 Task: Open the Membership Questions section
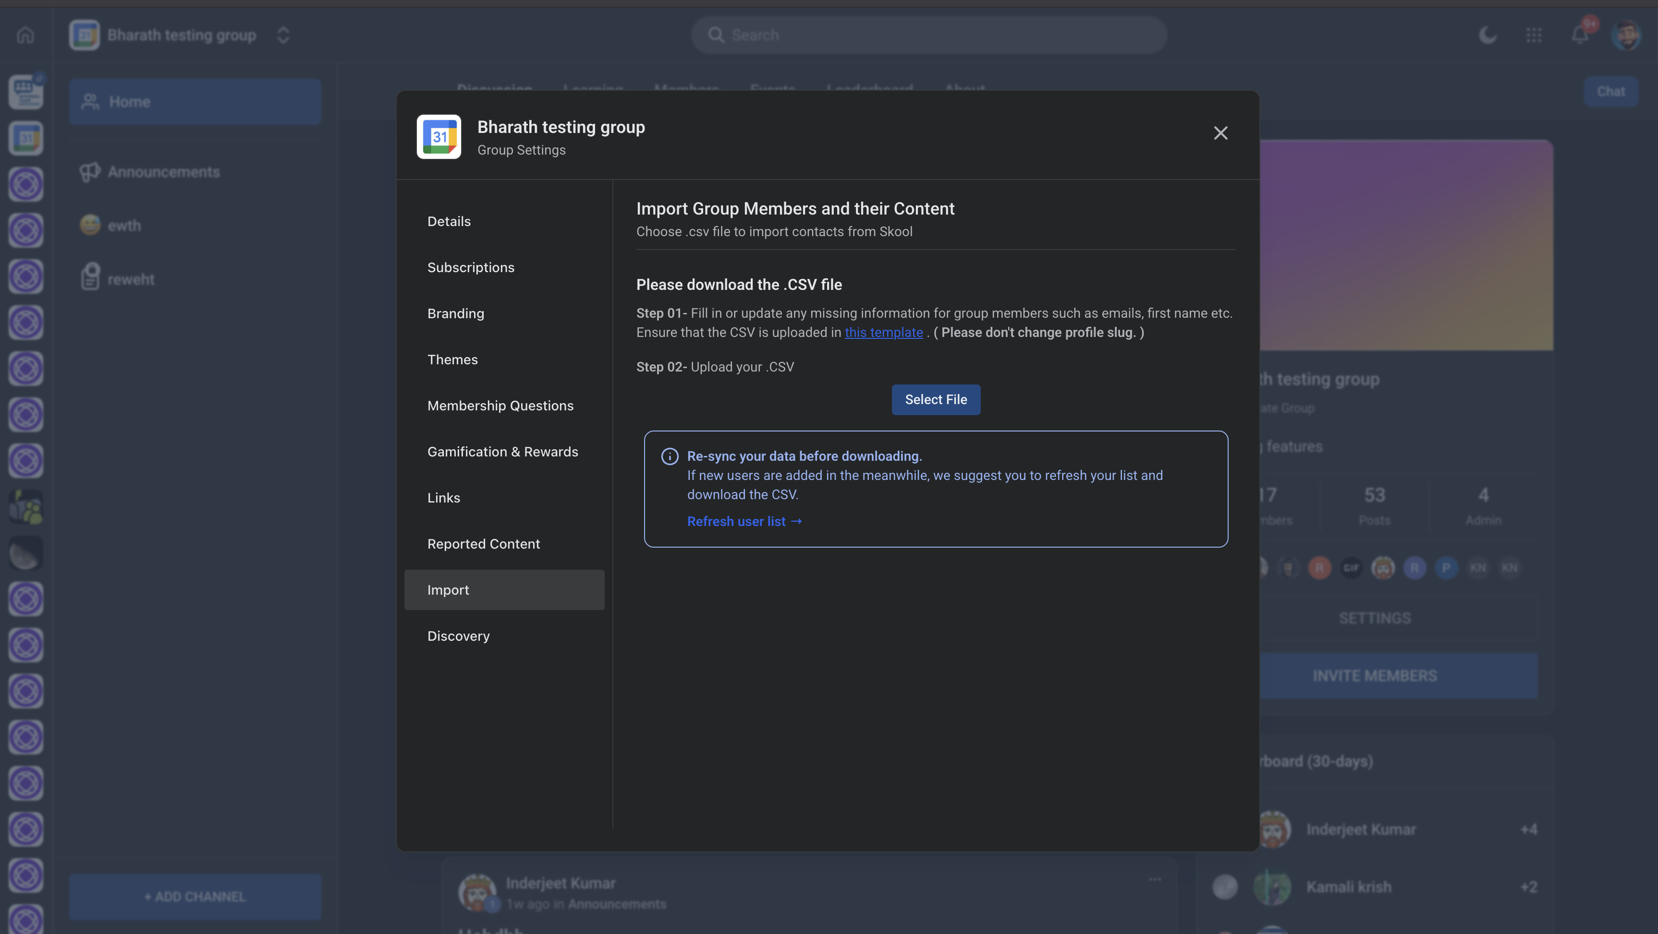point(500,406)
